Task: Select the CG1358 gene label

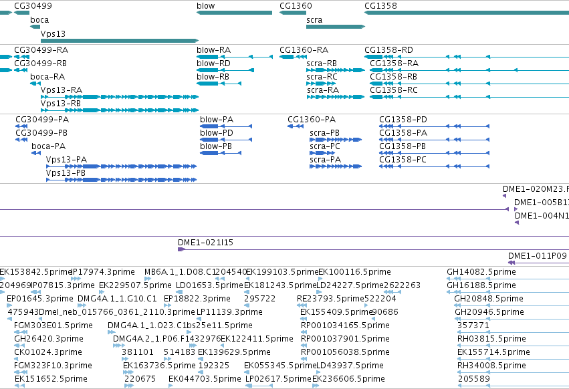Action: [380, 6]
